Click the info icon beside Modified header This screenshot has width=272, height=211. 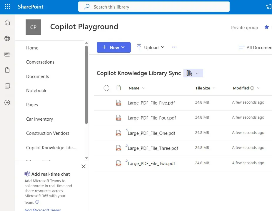click(252, 88)
